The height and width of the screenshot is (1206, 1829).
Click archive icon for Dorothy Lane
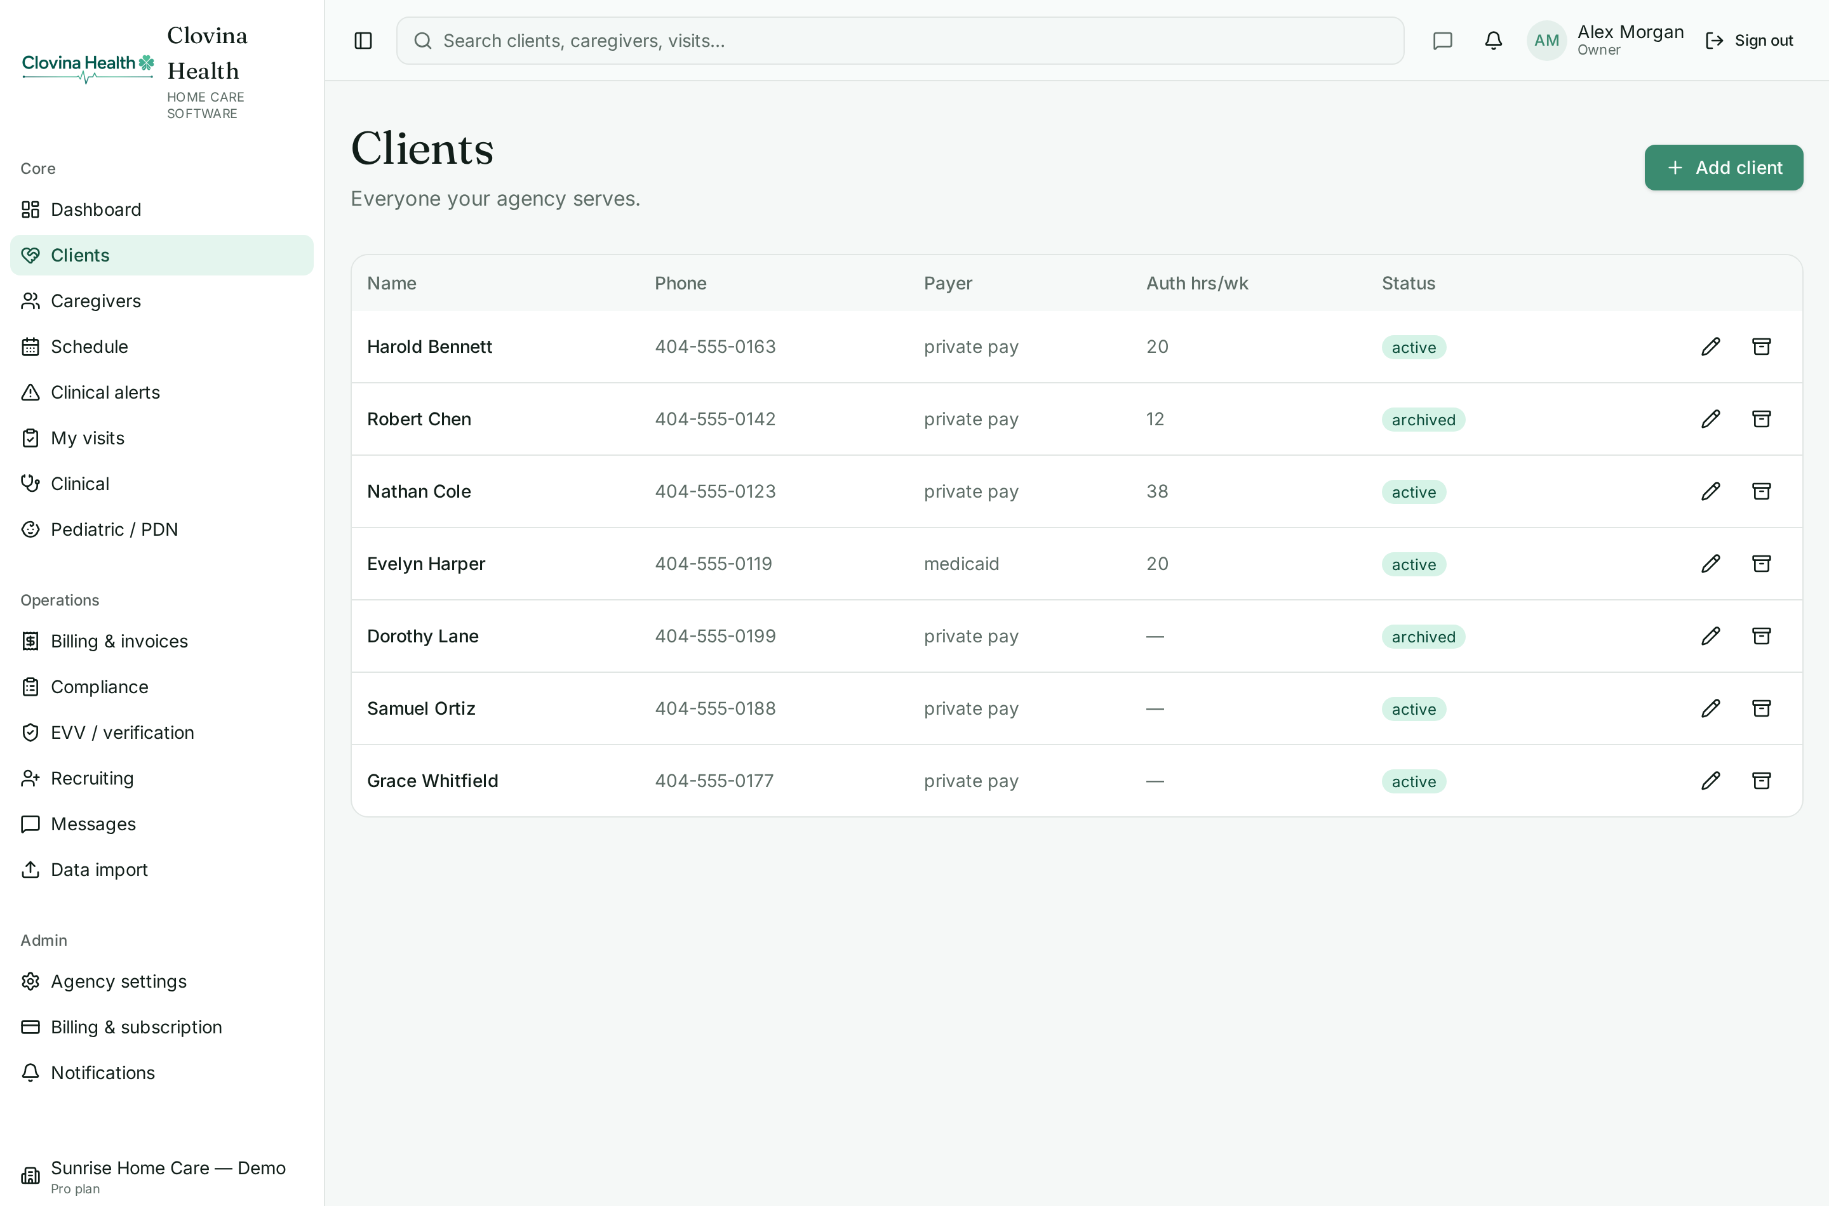tap(1761, 636)
